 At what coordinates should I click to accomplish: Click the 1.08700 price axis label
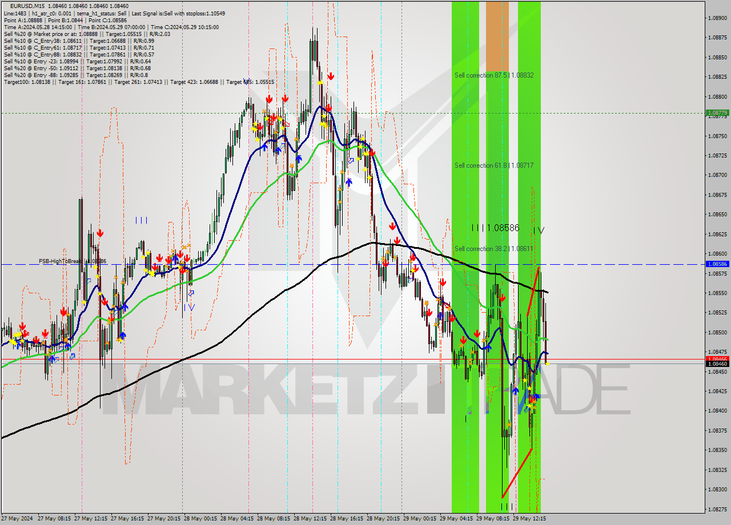(717, 175)
